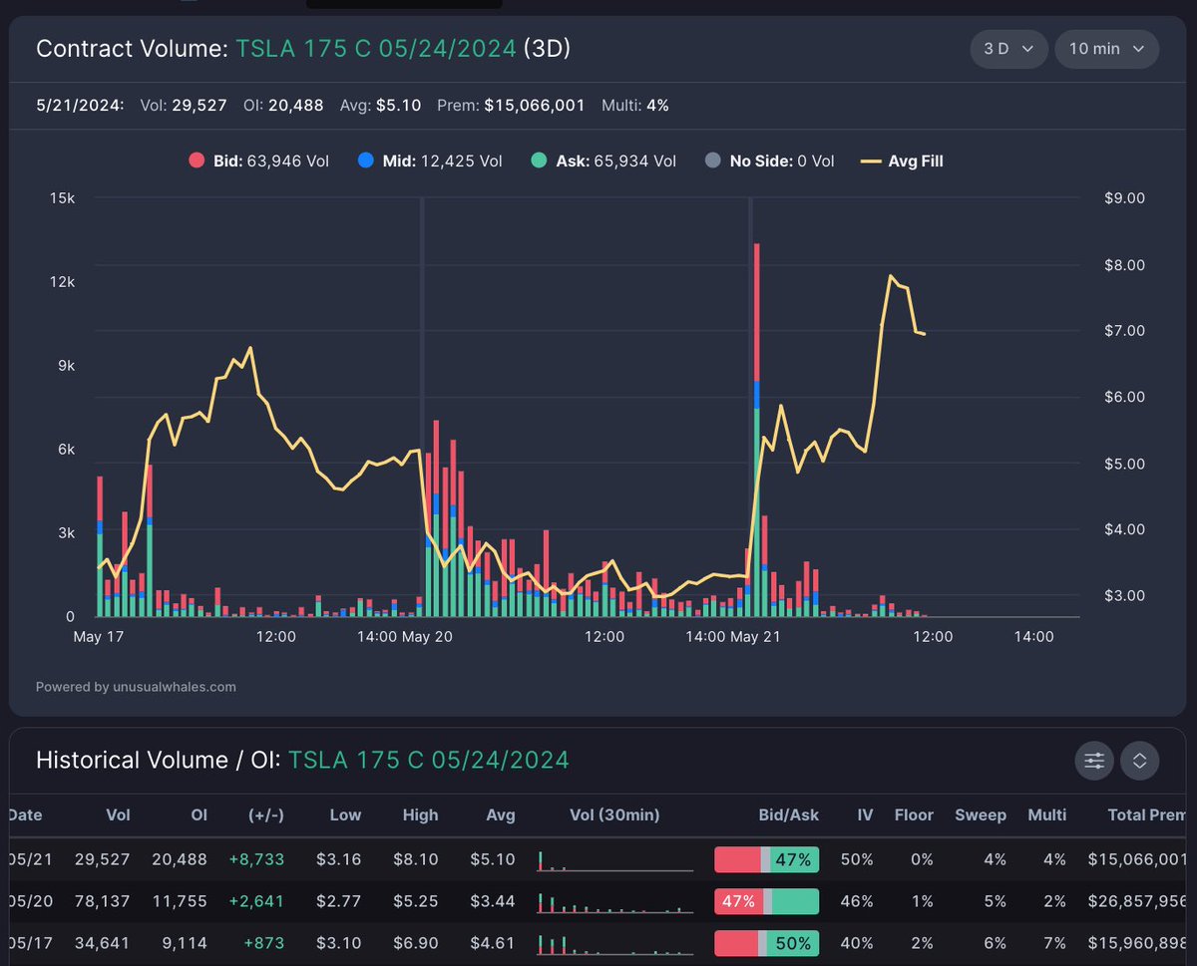Toggle the Ask volume legend series
This screenshot has width=1197, height=966.
[602, 161]
